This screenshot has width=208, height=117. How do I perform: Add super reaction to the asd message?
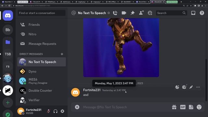pyautogui.click(x=184, y=87)
